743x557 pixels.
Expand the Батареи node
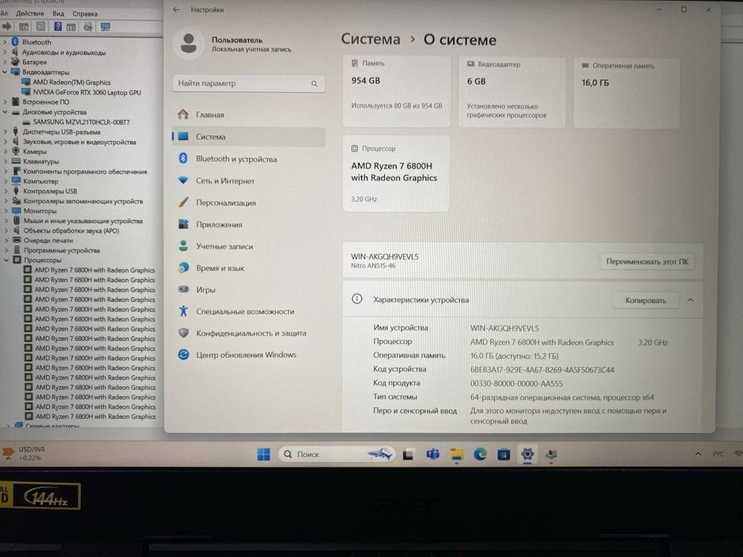(x=4, y=62)
